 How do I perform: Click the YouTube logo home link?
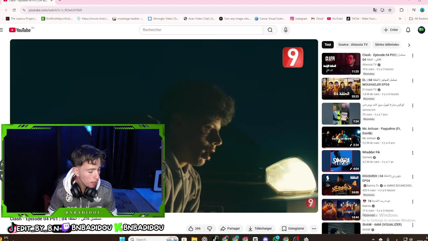20,30
